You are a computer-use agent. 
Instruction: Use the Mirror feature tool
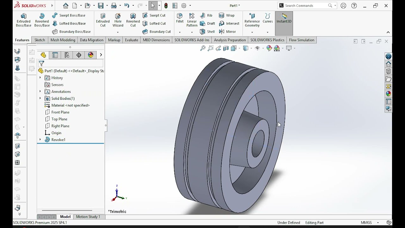227,32
